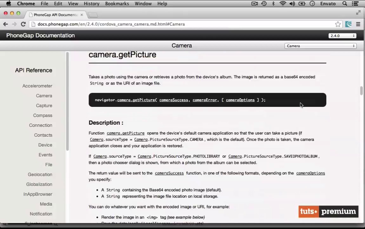365x229 pixels.
Task: Open the Wi-Fi status menu
Action: (282, 3)
